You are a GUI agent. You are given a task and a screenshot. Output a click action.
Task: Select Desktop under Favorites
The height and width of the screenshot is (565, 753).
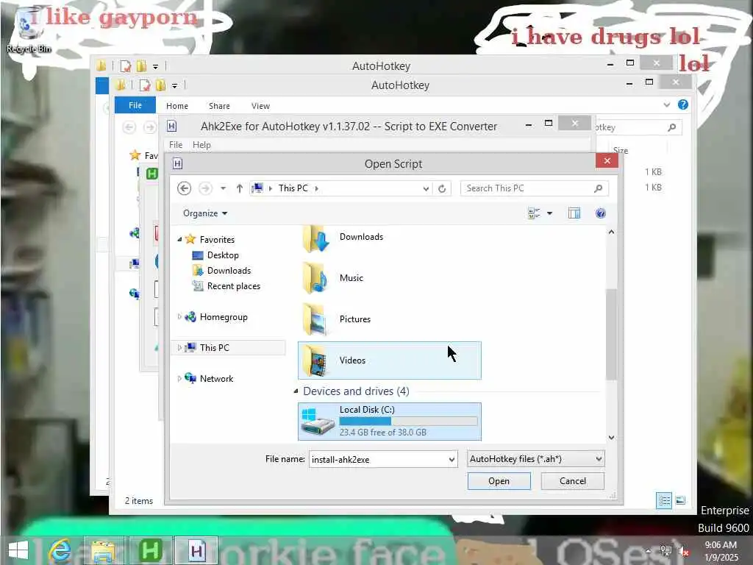point(222,255)
